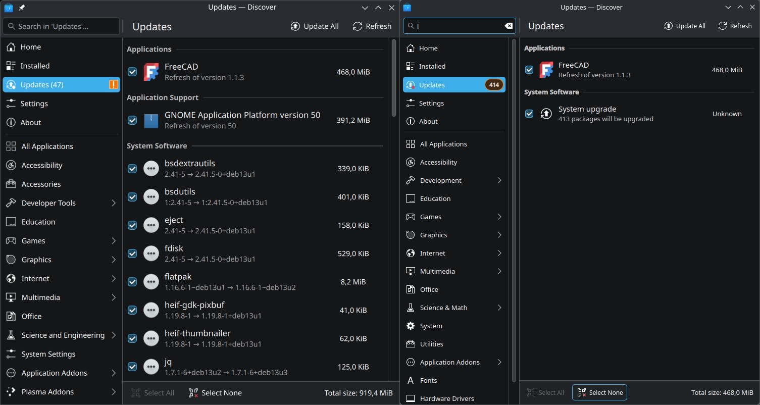The width and height of the screenshot is (760, 405).
Task: Expand Developer Tools in left window sidebar
Action: pyautogui.click(x=114, y=203)
